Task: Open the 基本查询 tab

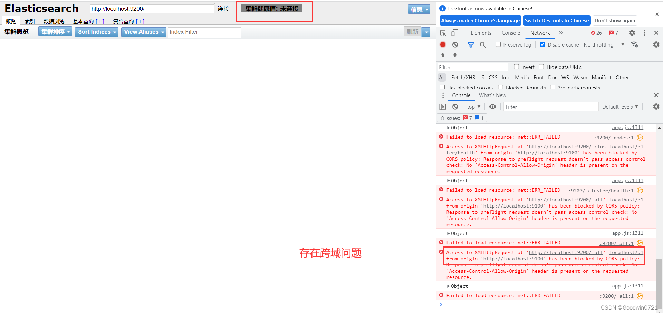Action: pyautogui.click(x=88, y=21)
